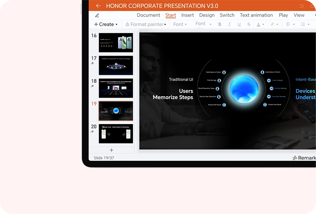316x214 pixels.
Task: Open the Create dropdown
Action: [x=106, y=24]
